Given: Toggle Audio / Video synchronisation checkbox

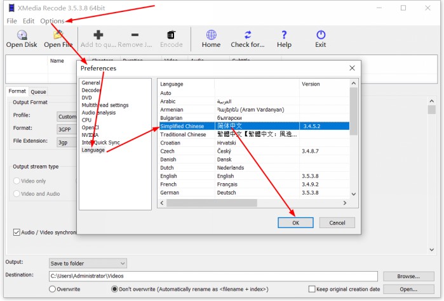Looking at the screenshot, I should pos(17,233).
